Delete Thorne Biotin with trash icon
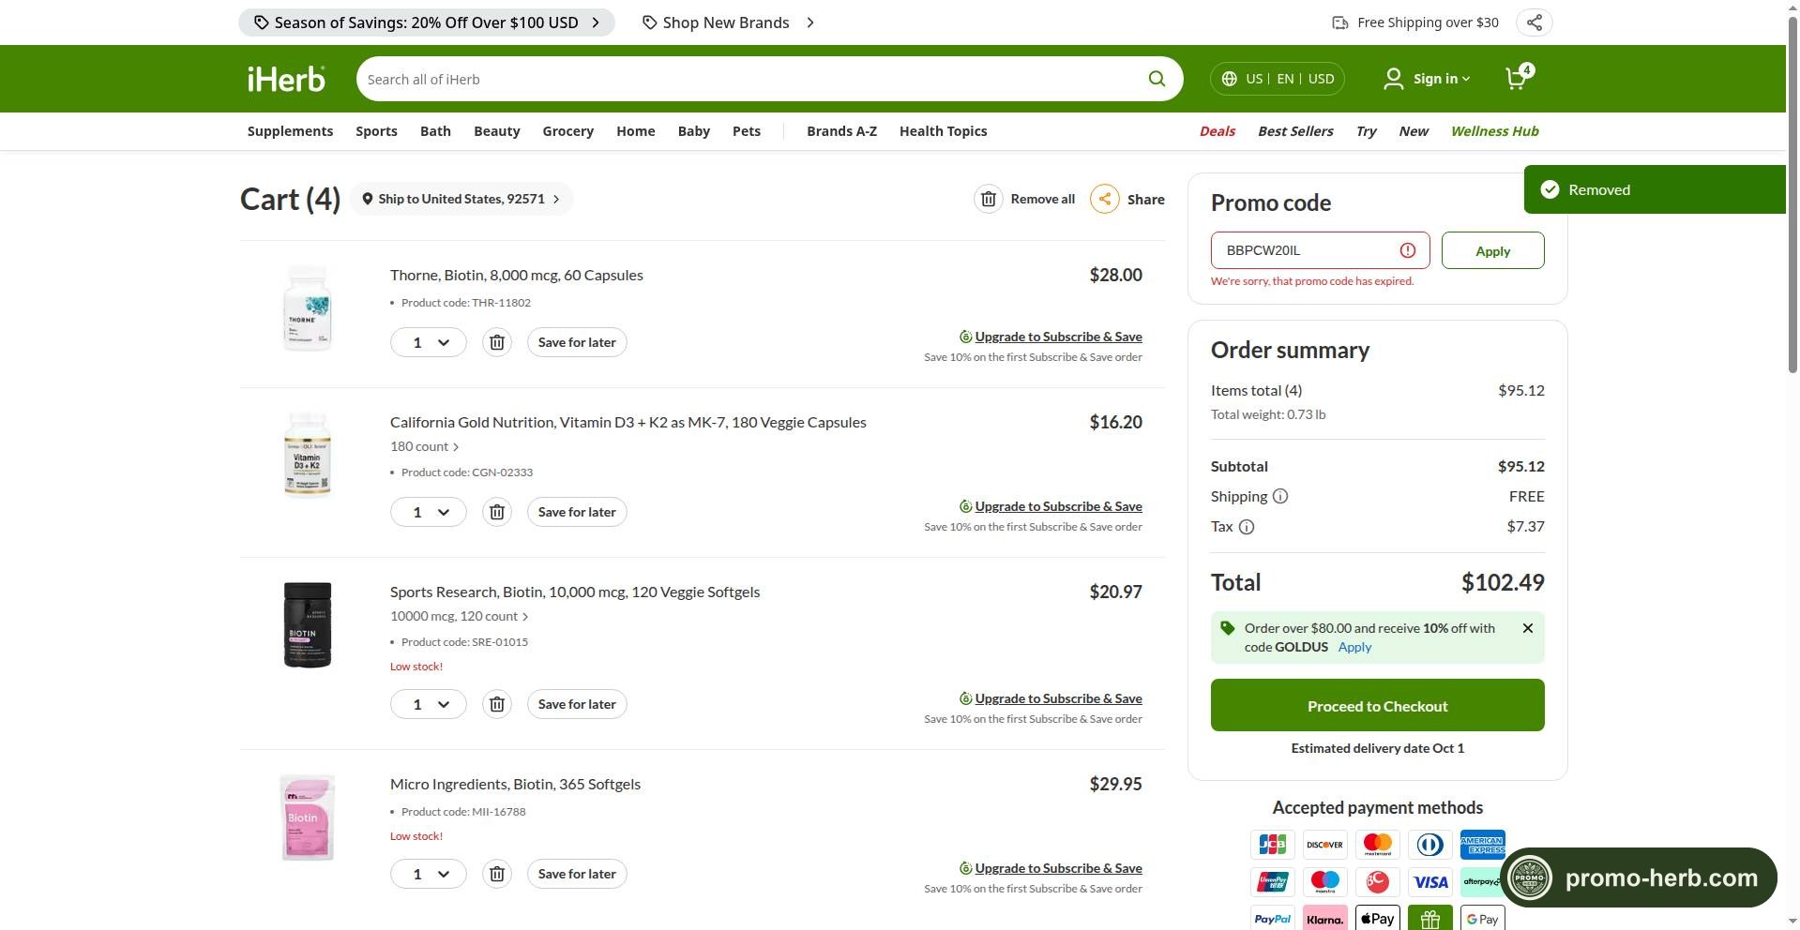Image resolution: width=1800 pixels, height=930 pixels. pyautogui.click(x=497, y=342)
